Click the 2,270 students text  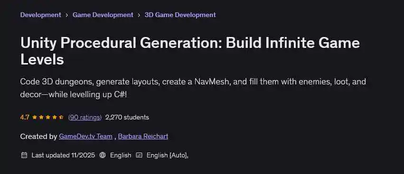point(127,118)
